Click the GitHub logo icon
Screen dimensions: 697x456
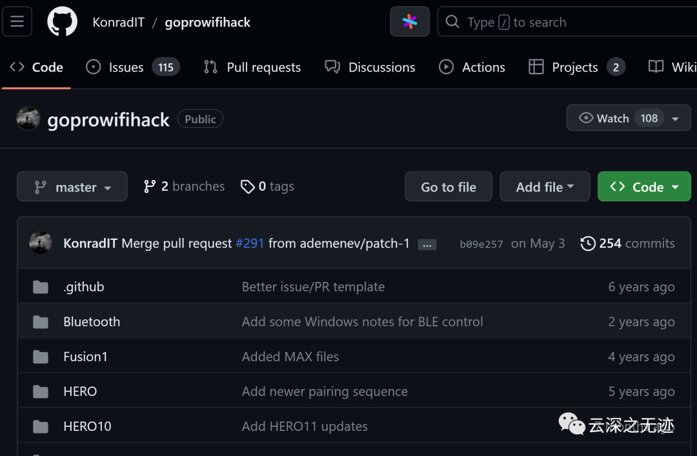pos(62,22)
